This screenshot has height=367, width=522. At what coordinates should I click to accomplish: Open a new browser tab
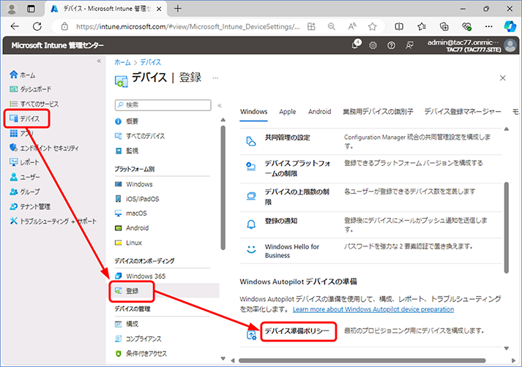pyautogui.click(x=178, y=9)
